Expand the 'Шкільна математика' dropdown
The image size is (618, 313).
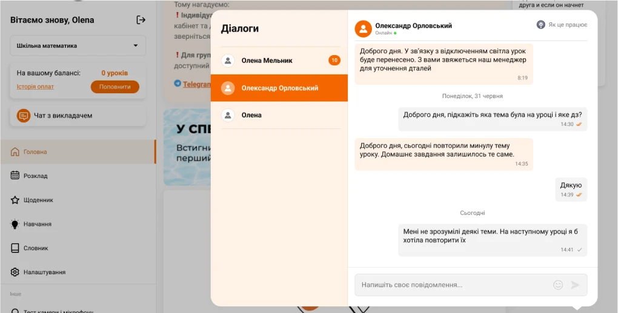point(78,45)
